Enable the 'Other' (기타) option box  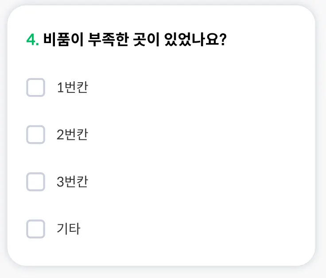point(36,229)
